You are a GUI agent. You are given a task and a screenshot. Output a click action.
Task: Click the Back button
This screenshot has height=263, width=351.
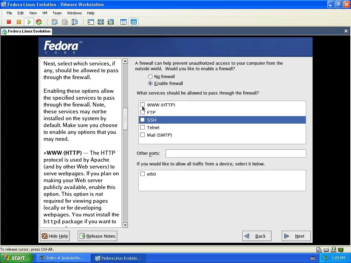click(257, 236)
